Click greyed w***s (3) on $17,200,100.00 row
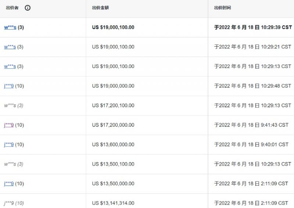The width and height of the screenshot is (294, 208). pos(14,105)
